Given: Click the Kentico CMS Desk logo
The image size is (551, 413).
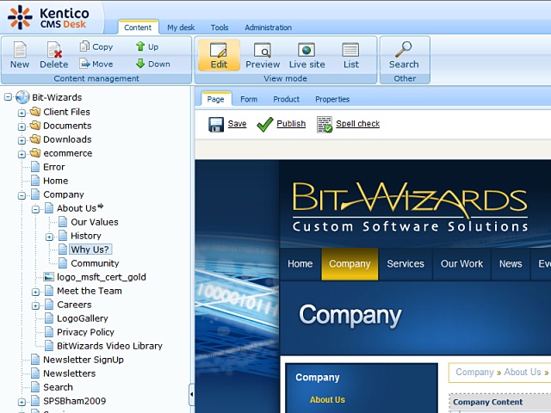Looking at the screenshot, I should coord(48,17).
